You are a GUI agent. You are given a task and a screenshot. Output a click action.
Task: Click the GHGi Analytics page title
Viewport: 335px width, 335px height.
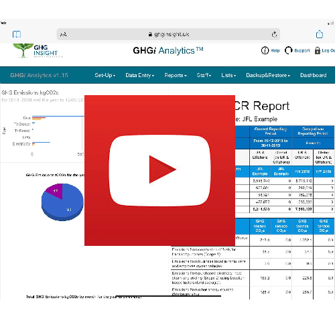click(x=168, y=51)
